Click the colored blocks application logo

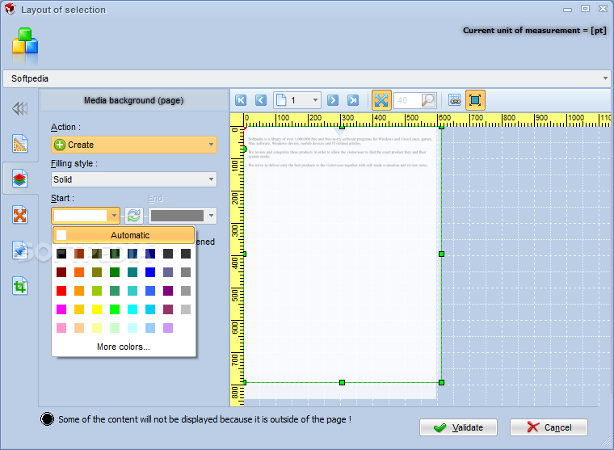pos(25,43)
